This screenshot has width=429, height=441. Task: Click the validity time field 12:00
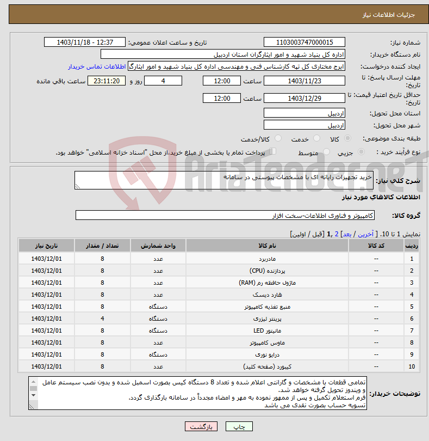222,98
